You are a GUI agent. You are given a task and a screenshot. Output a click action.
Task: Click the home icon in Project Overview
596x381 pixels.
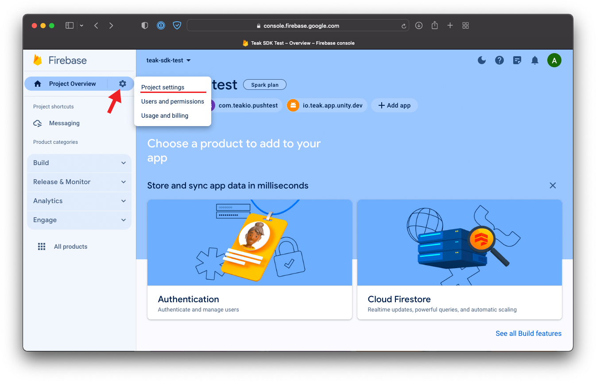pyautogui.click(x=38, y=84)
